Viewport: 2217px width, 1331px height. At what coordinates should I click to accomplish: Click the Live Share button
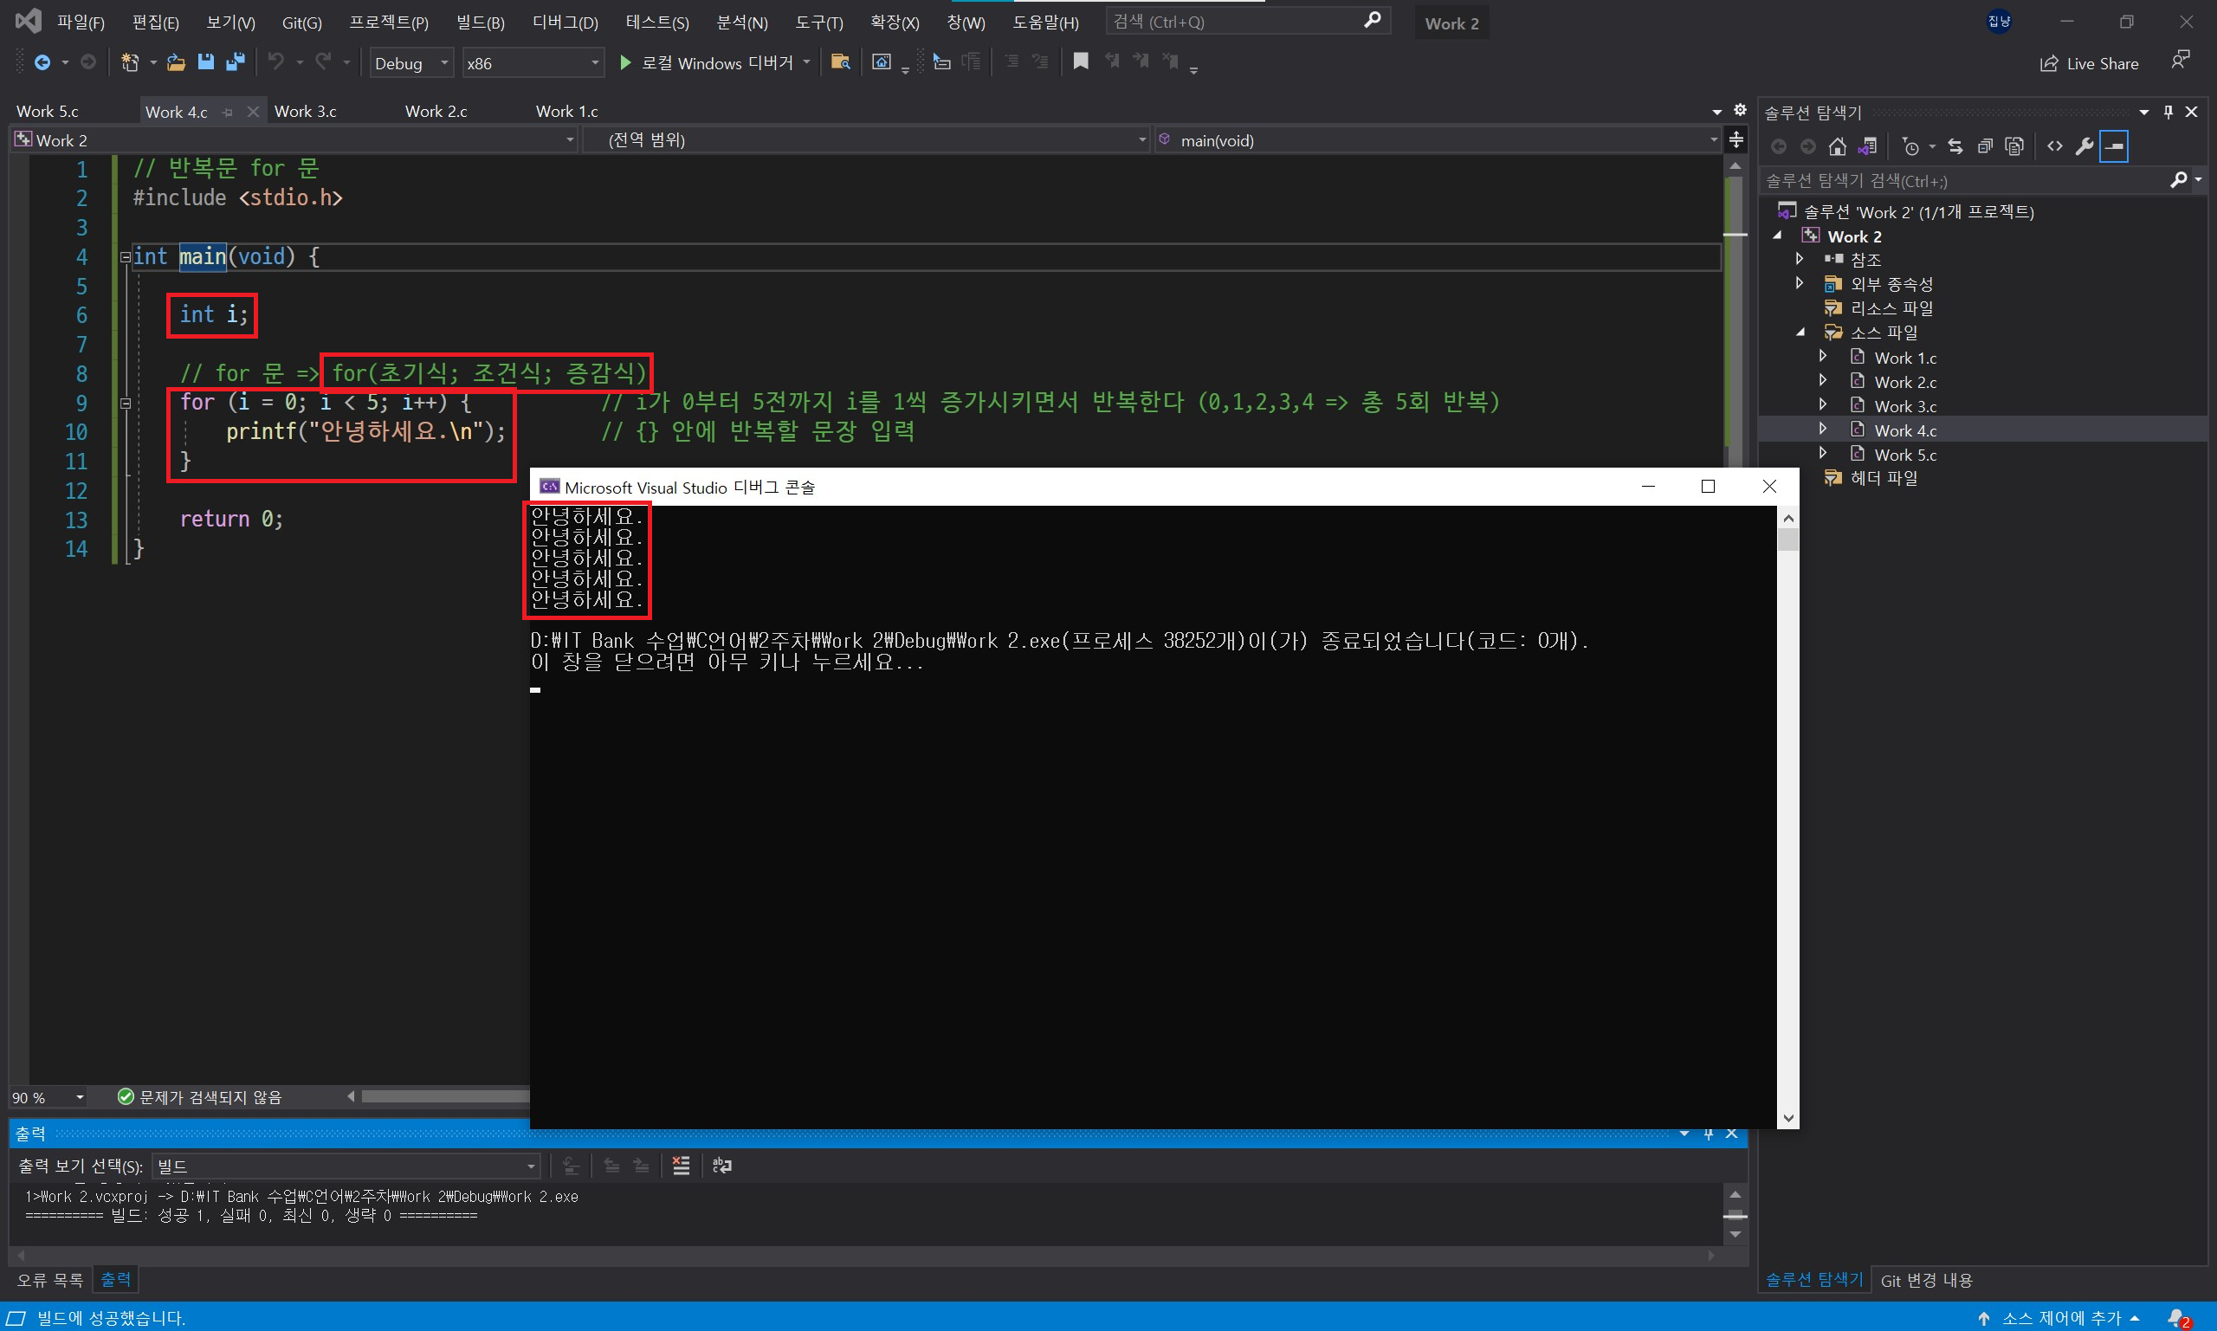(x=2089, y=64)
